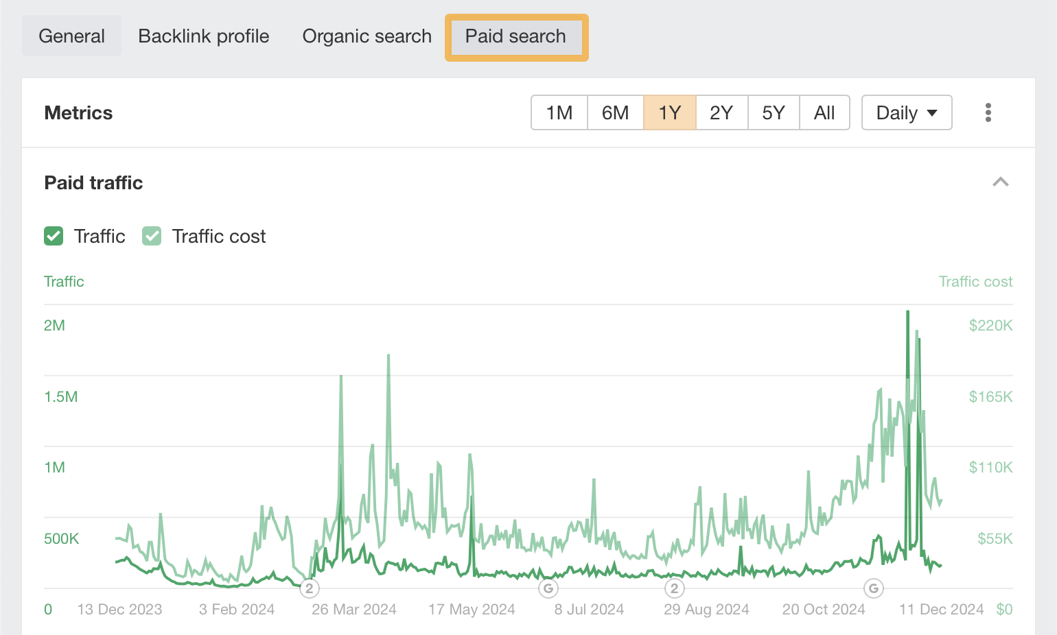This screenshot has width=1057, height=635.
Task: Click the Traffic cost axis label
Action: [975, 281]
